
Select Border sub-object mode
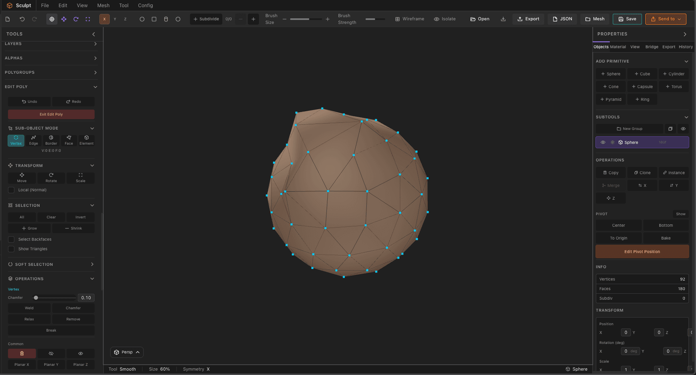coord(51,140)
